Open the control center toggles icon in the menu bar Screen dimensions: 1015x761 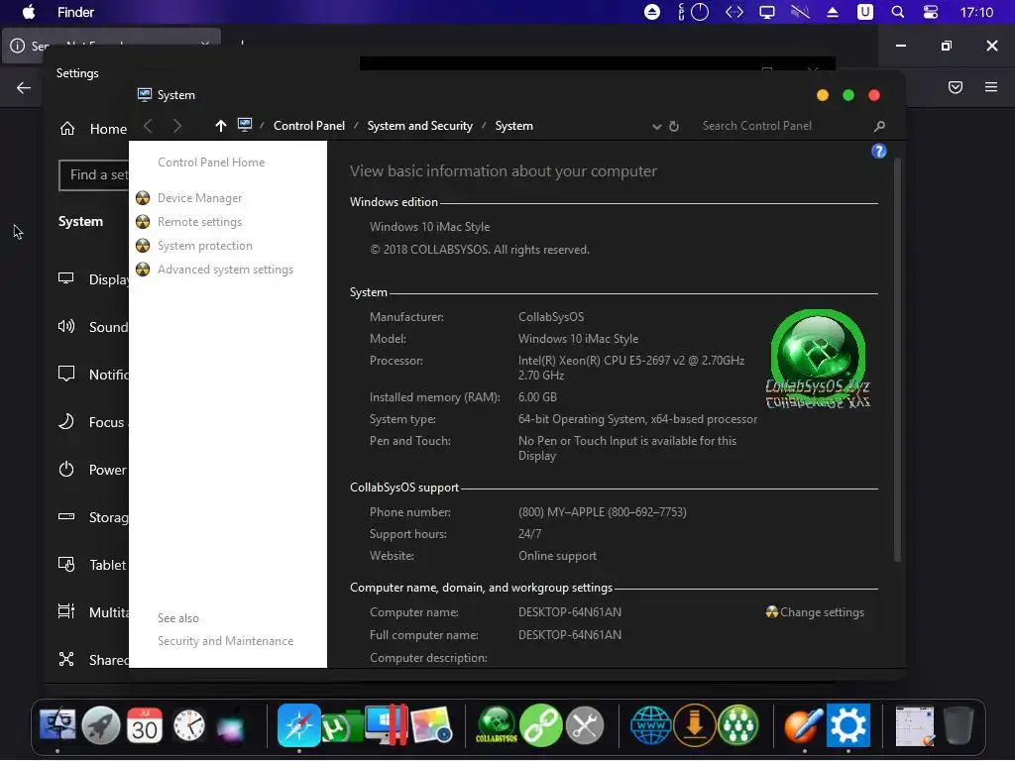click(x=931, y=12)
